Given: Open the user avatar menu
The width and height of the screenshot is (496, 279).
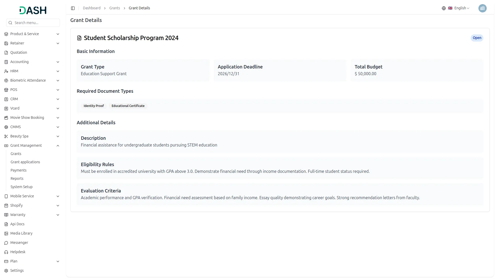Looking at the screenshot, I should 482,8.
